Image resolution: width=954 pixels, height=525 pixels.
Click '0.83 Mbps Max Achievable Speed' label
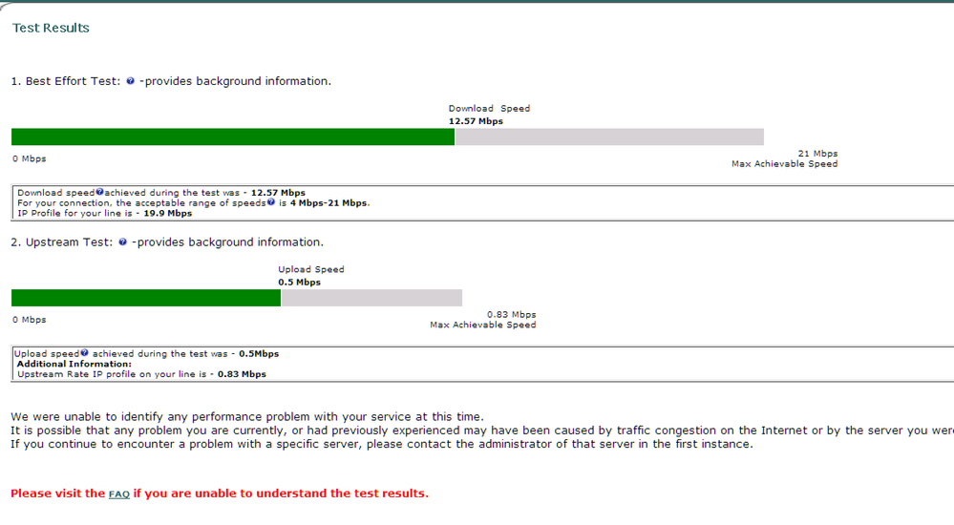tap(483, 320)
